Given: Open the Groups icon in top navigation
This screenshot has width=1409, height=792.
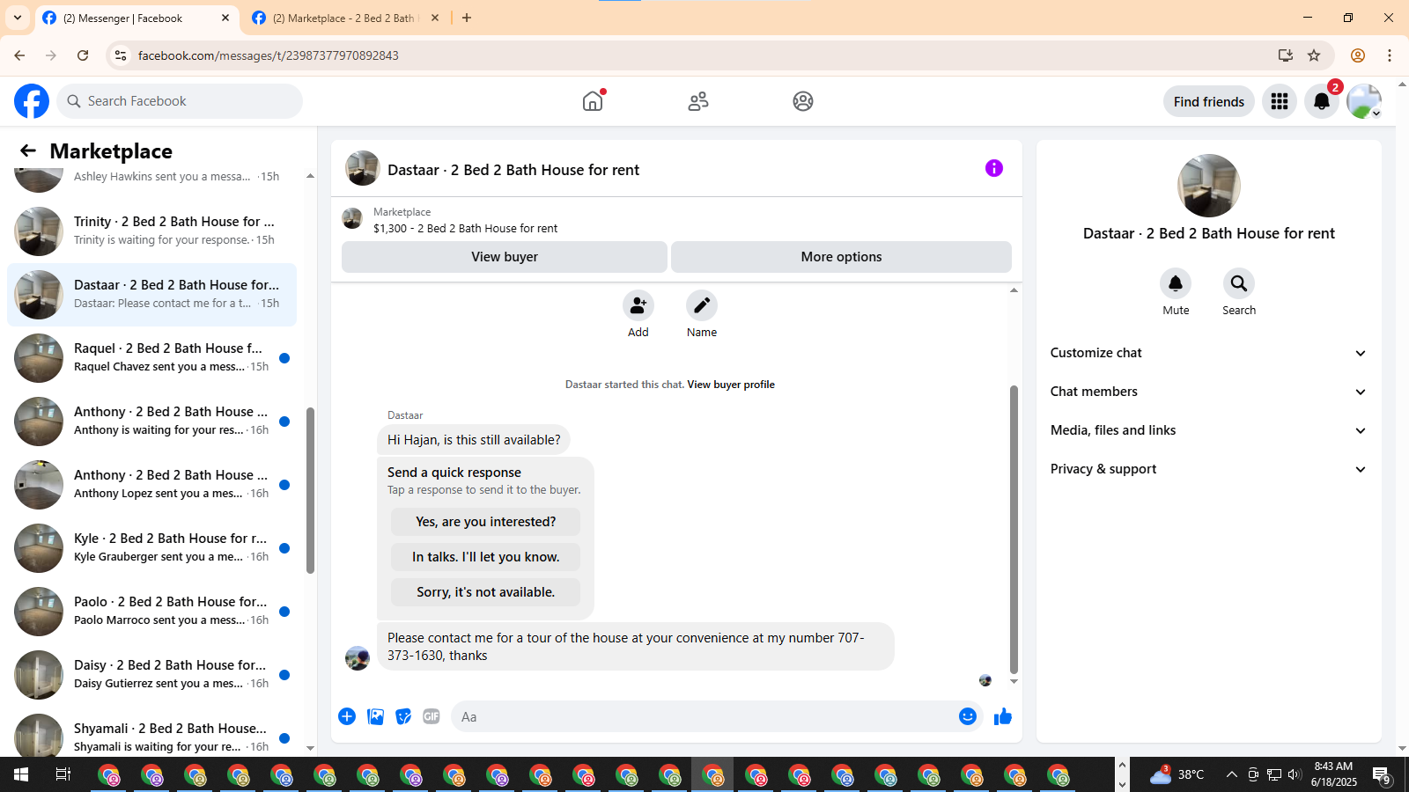Looking at the screenshot, I should tap(803, 101).
